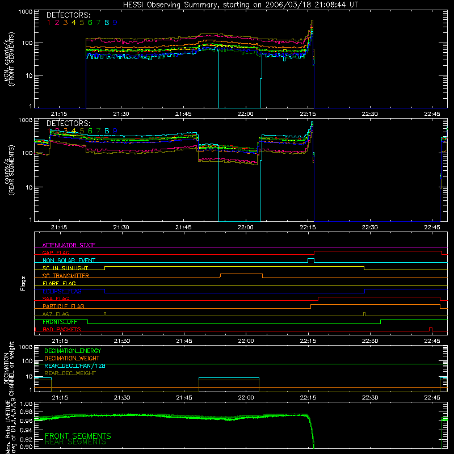Click green detector 6 in front segments legend

tap(90, 23)
